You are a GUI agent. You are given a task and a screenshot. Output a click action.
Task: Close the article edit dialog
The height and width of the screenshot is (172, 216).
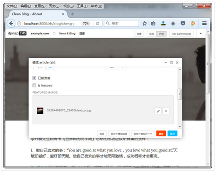[x=177, y=62]
